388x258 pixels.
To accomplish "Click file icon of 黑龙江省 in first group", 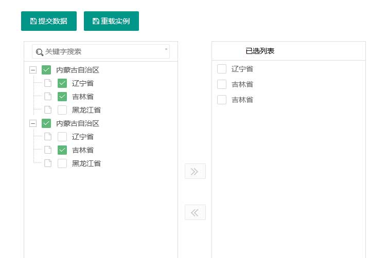I will point(48,110).
